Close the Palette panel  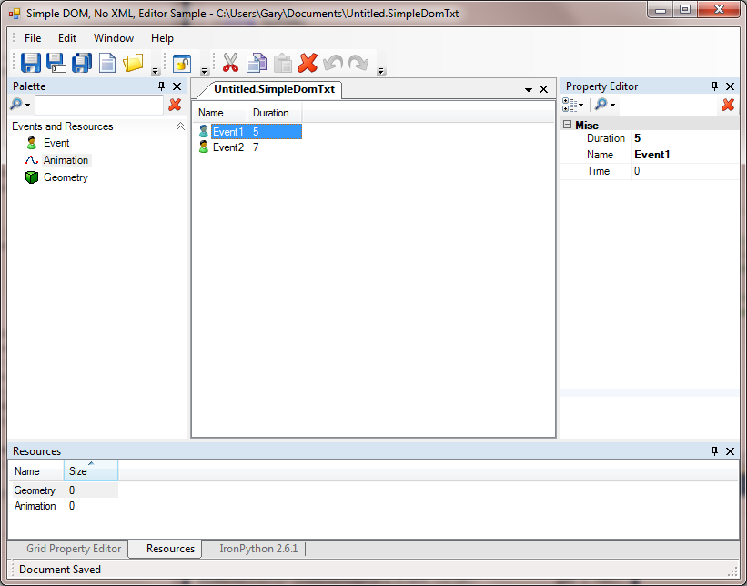coord(177,86)
